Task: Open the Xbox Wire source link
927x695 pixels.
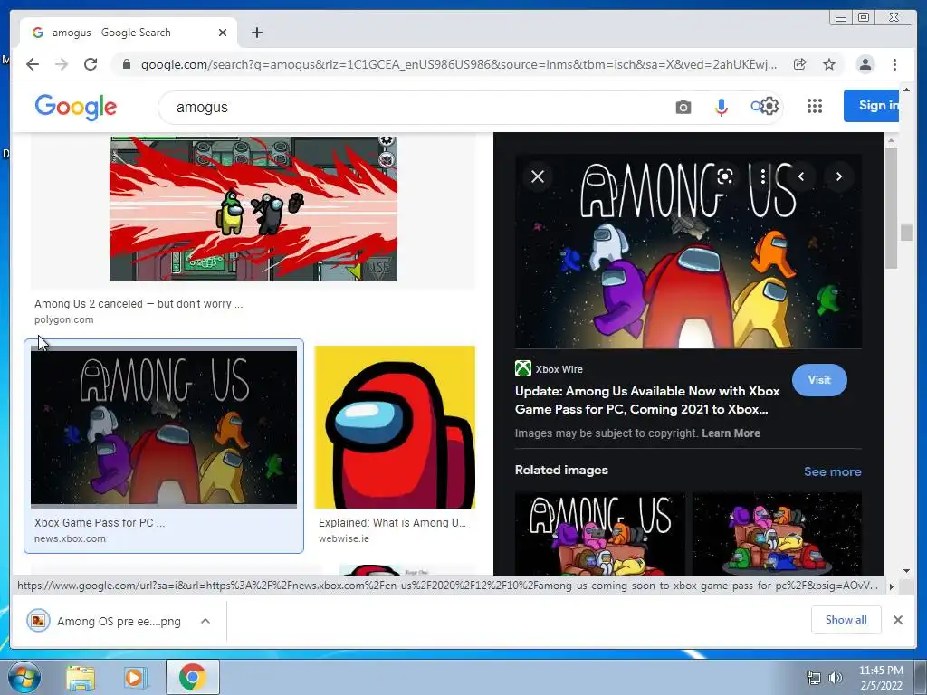Action: (549, 369)
